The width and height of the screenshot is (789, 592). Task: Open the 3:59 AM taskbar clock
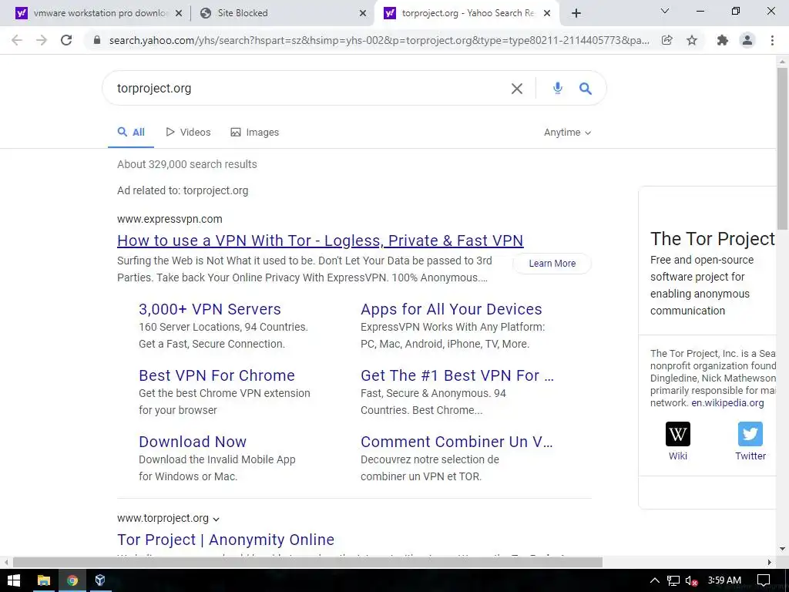click(724, 580)
